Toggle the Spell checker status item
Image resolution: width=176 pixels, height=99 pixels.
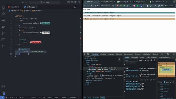63,98
